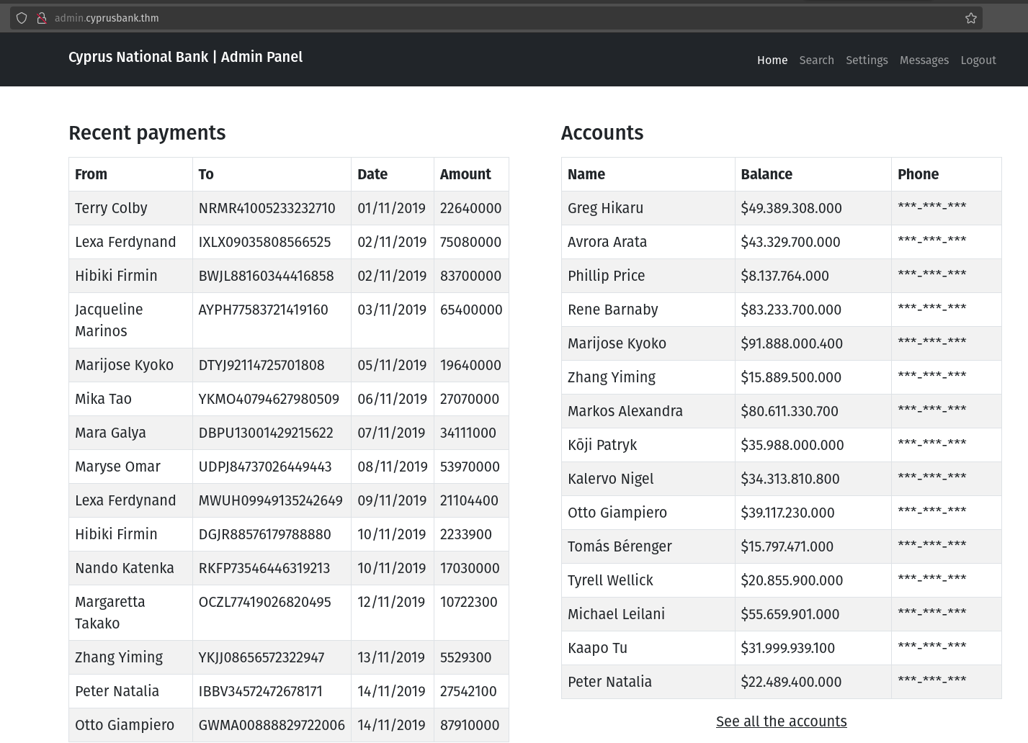Follow the See all the accounts link
This screenshot has width=1028, height=743.
[x=781, y=721]
